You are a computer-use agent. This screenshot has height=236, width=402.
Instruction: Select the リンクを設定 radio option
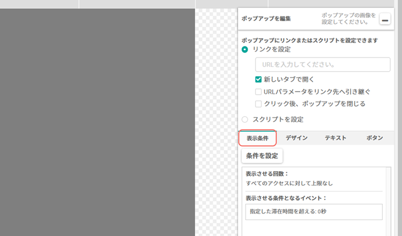pos(245,49)
